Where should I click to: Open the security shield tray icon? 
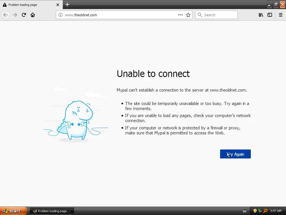255,211
